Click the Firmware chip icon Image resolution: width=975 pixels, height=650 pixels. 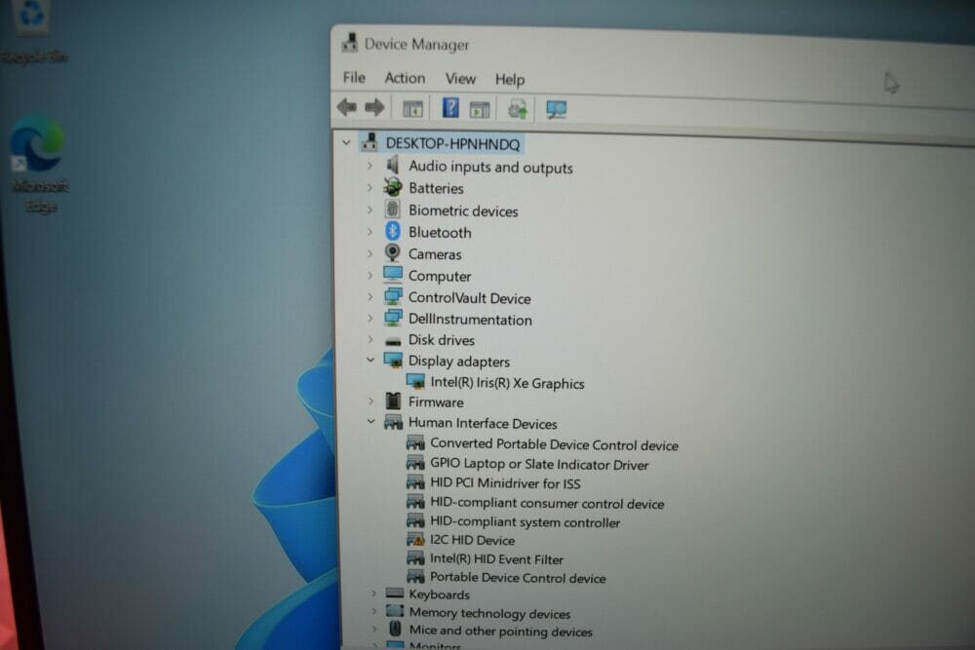point(393,401)
